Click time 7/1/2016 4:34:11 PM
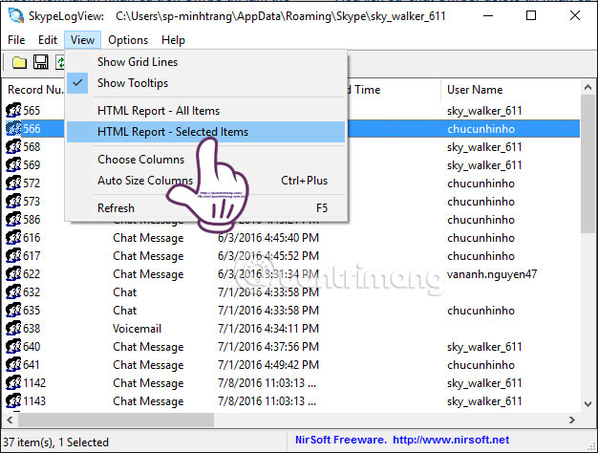The width and height of the screenshot is (598, 453). point(268,329)
